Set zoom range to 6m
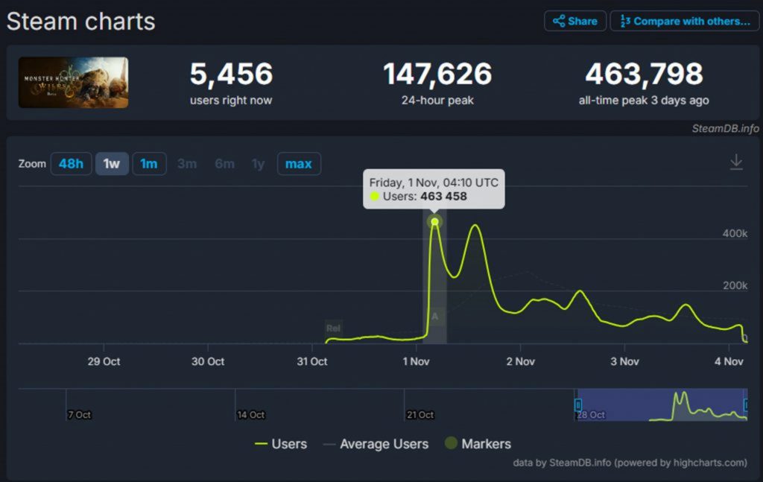 224,163
